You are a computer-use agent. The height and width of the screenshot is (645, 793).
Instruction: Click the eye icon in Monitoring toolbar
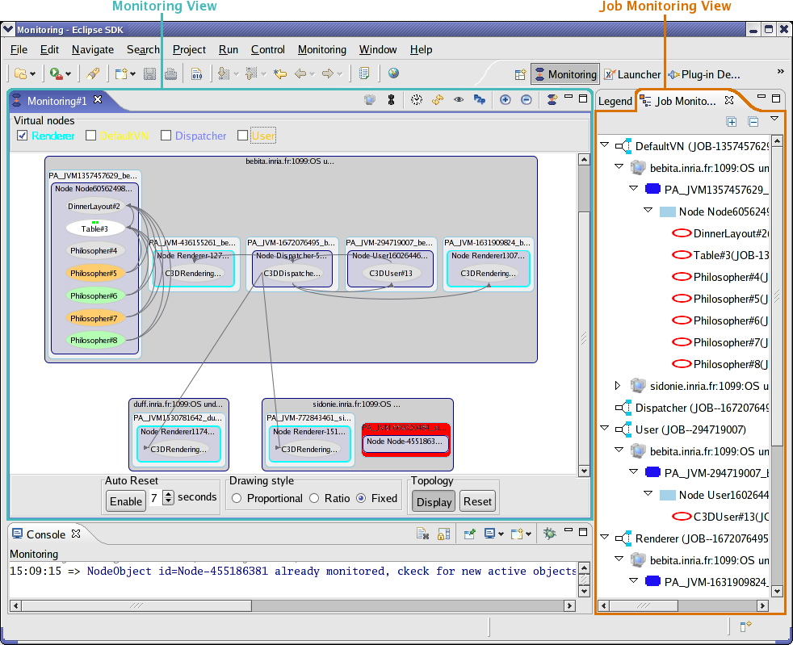tap(459, 100)
